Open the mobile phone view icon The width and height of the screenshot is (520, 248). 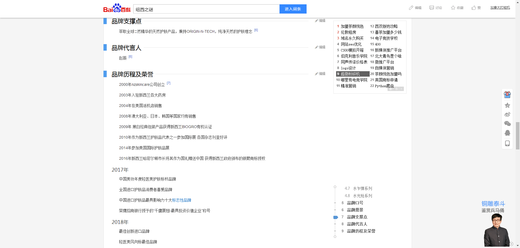(507, 143)
